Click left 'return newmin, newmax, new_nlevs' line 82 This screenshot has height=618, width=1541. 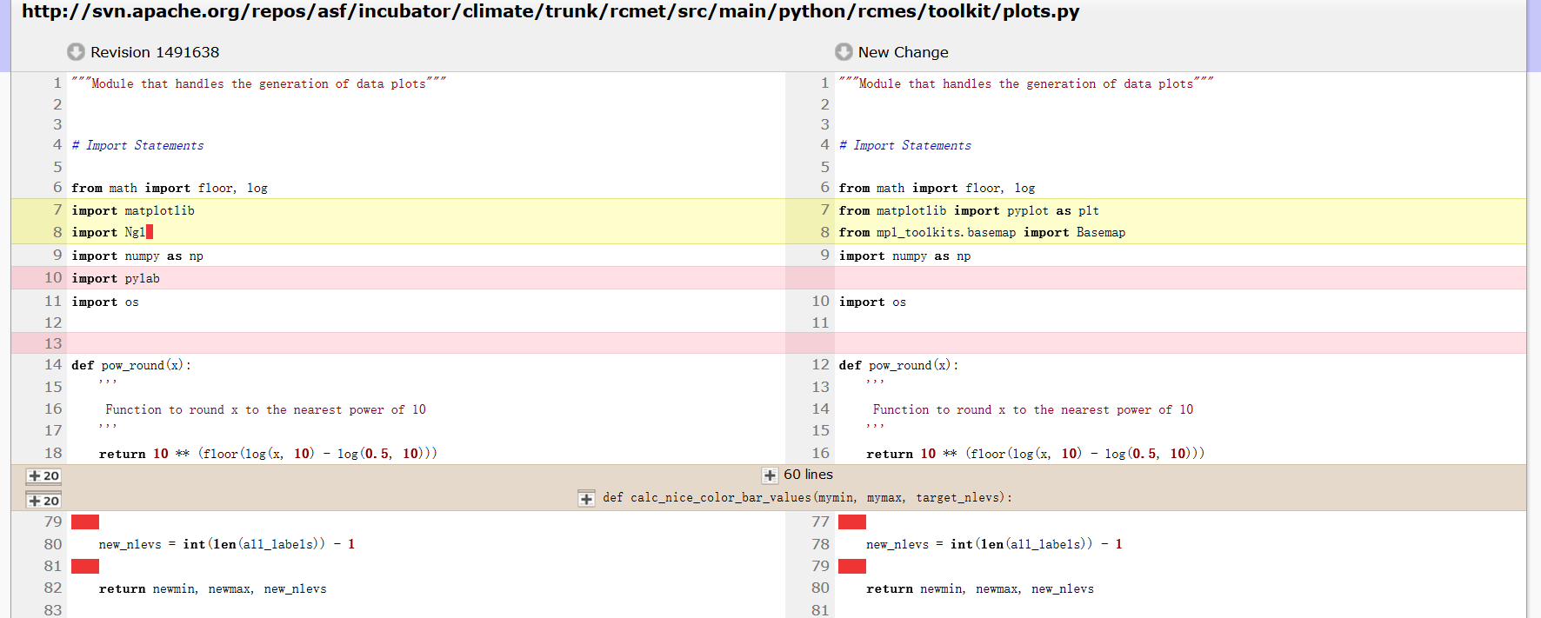[213, 588]
